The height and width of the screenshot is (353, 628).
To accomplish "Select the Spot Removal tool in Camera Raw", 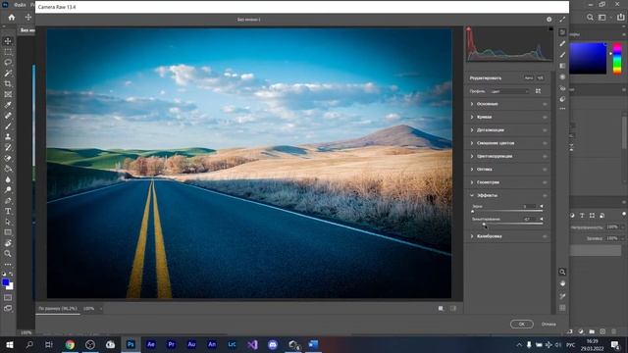I will coord(562,43).
